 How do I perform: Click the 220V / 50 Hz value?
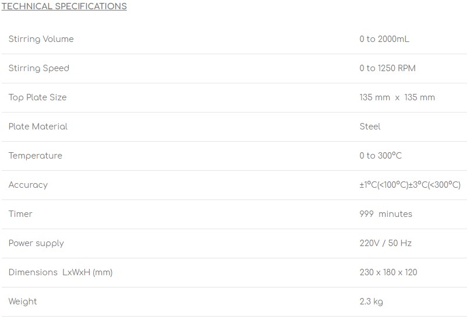tap(385, 243)
